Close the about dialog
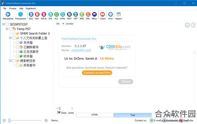This screenshot has width=197, height=124. (126, 82)
